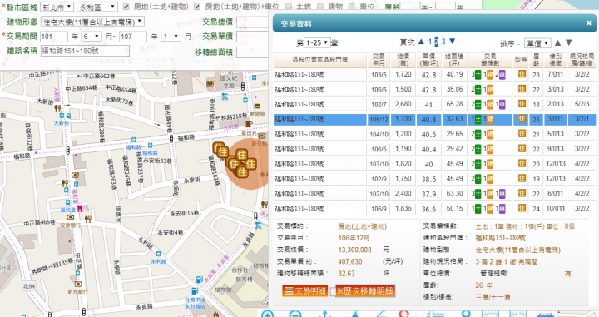Open the end month dropdown showing 1
This screenshot has height=317, width=599.
pyautogui.click(x=171, y=37)
